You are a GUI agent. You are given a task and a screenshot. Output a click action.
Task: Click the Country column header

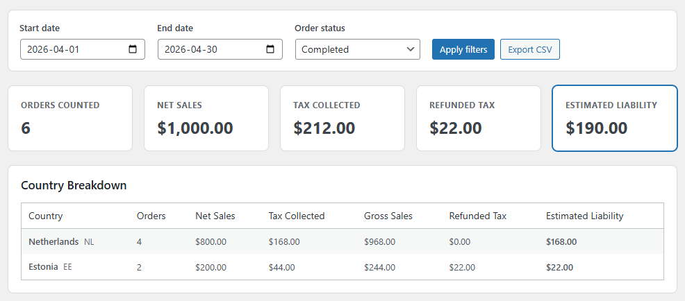tap(45, 216)
